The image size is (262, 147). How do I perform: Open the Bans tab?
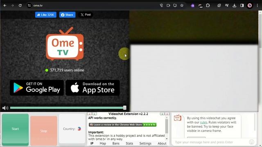(116, 143)
